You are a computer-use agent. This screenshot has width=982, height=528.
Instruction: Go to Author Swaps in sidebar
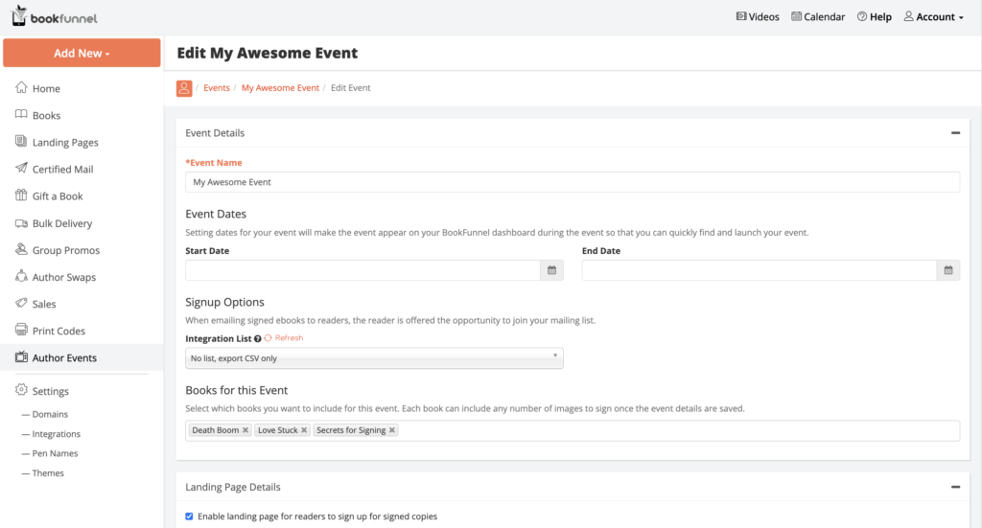pos(63,277)
